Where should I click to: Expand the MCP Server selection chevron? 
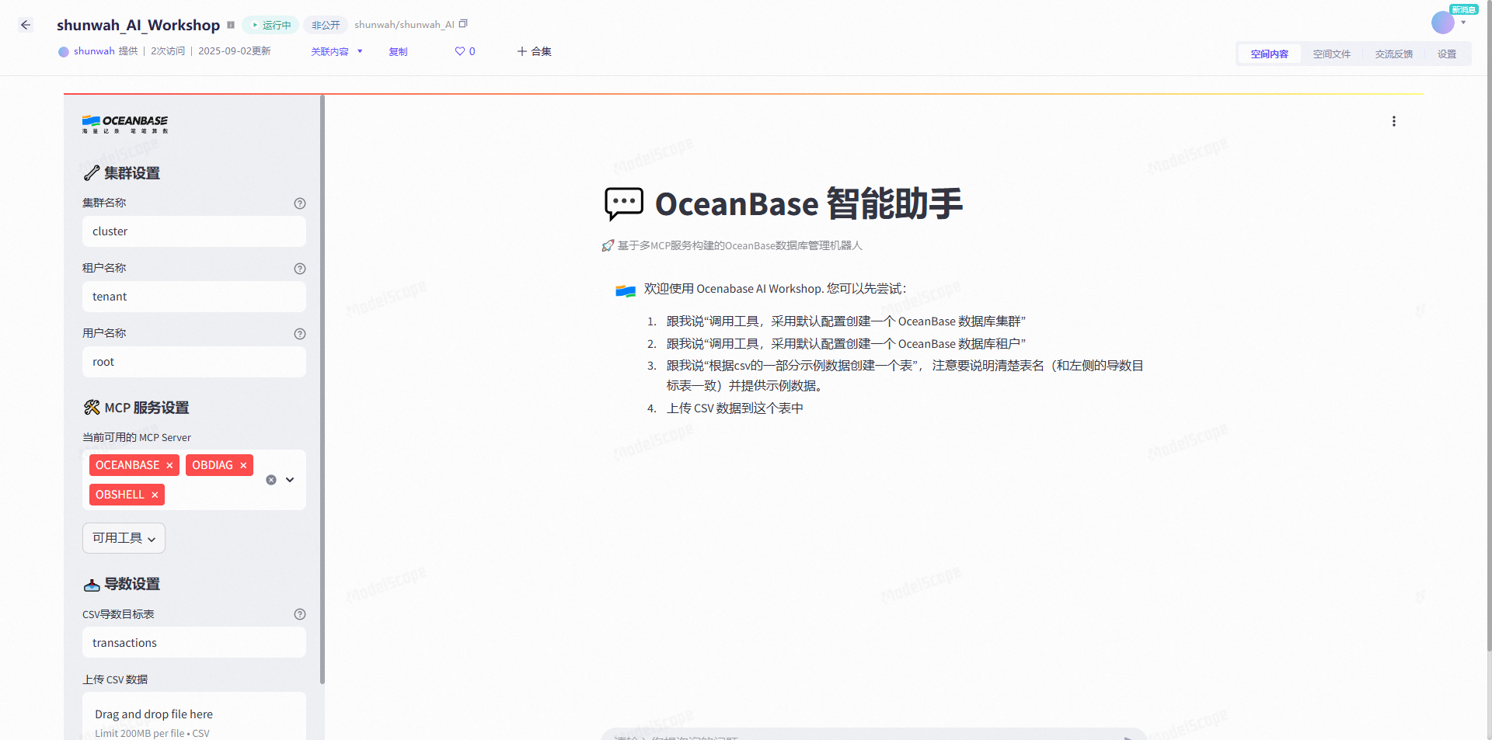[289, 479]
